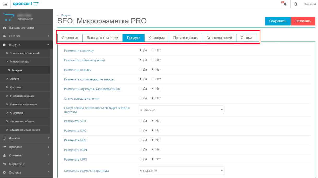Open the help lifebuoy icon
Screen dimensions: 318x178
point(296,4)
